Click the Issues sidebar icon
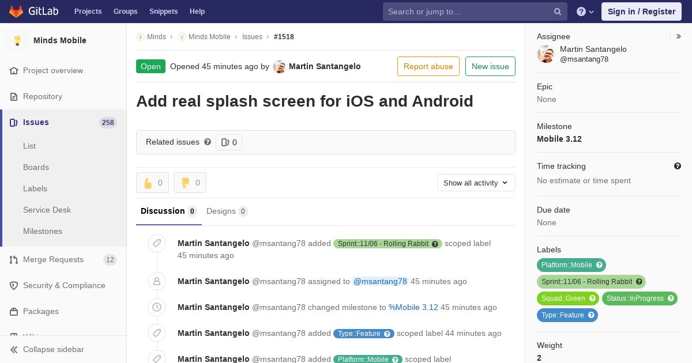 (x=14, y=122)
